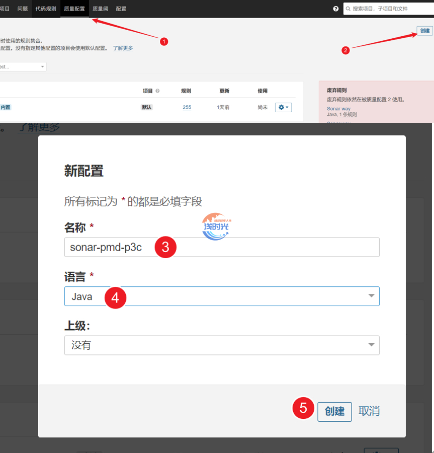This screenshot has width=434, height=453.
Task: Confirm with the 创建 button in dialog
Action: [334, 411]
